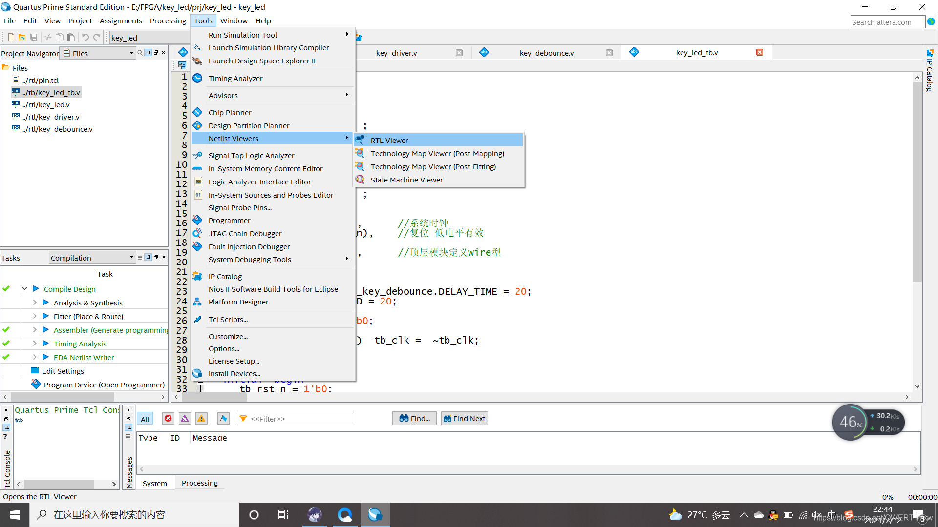
Task: Click the Platform Designer icon
Action: click(x=196, y=302)
